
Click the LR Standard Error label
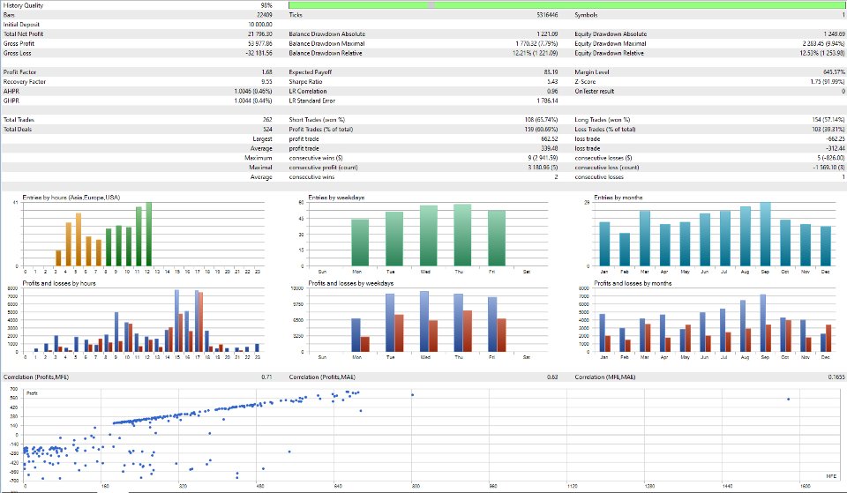click(311, 101)
